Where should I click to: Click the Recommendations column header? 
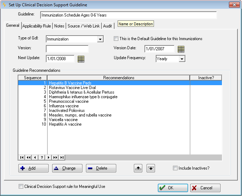click(x=119, y=78)
